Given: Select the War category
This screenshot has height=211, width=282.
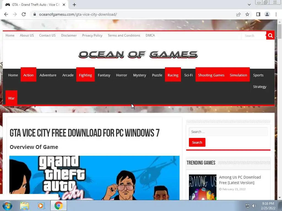Looking at the screenshot, I should pos(11,98).
